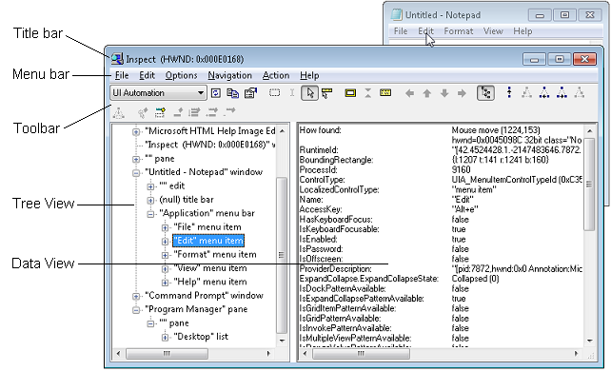
Task: Open the Options menu in Inspect
Action: coord(181,75)
